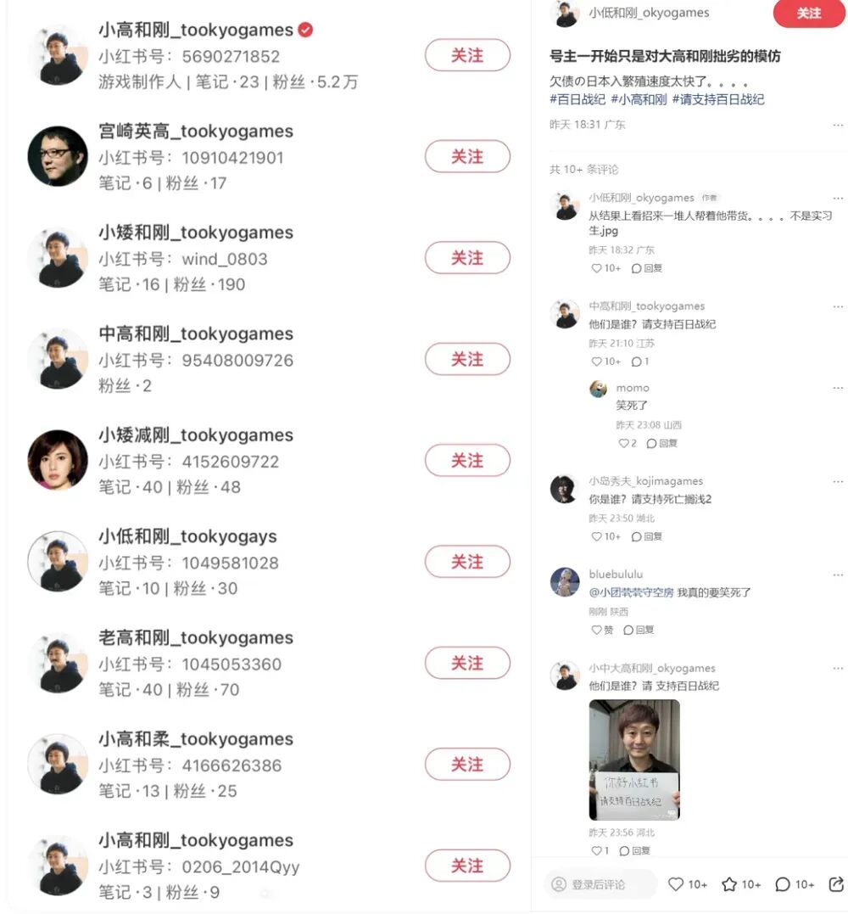Open options menu for 小岛秀夫 comment
The width and height of the screenshot is (848, 914).
coord(838,481)
